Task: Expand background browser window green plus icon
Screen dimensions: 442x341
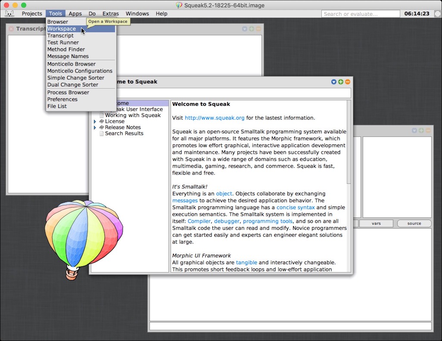Action: [x=421, y=130]
